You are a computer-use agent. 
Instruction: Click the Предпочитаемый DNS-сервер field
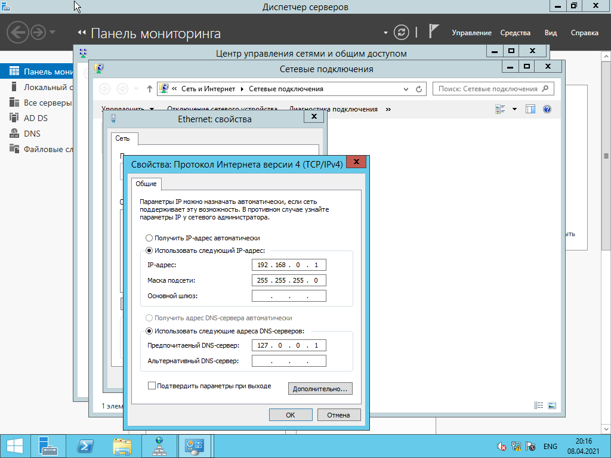click(x=289, y=345)
